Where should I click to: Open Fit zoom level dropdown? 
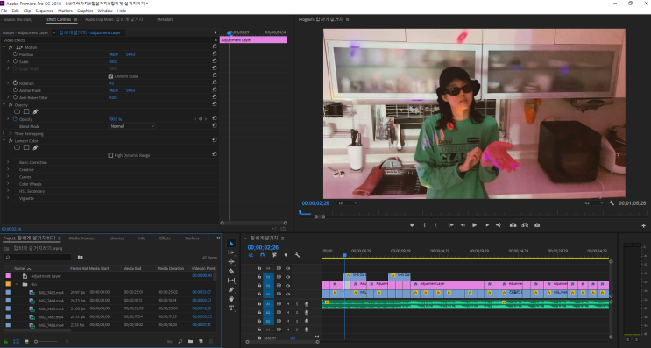348,203
